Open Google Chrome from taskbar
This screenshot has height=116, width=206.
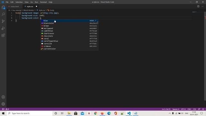pos(96,113)
